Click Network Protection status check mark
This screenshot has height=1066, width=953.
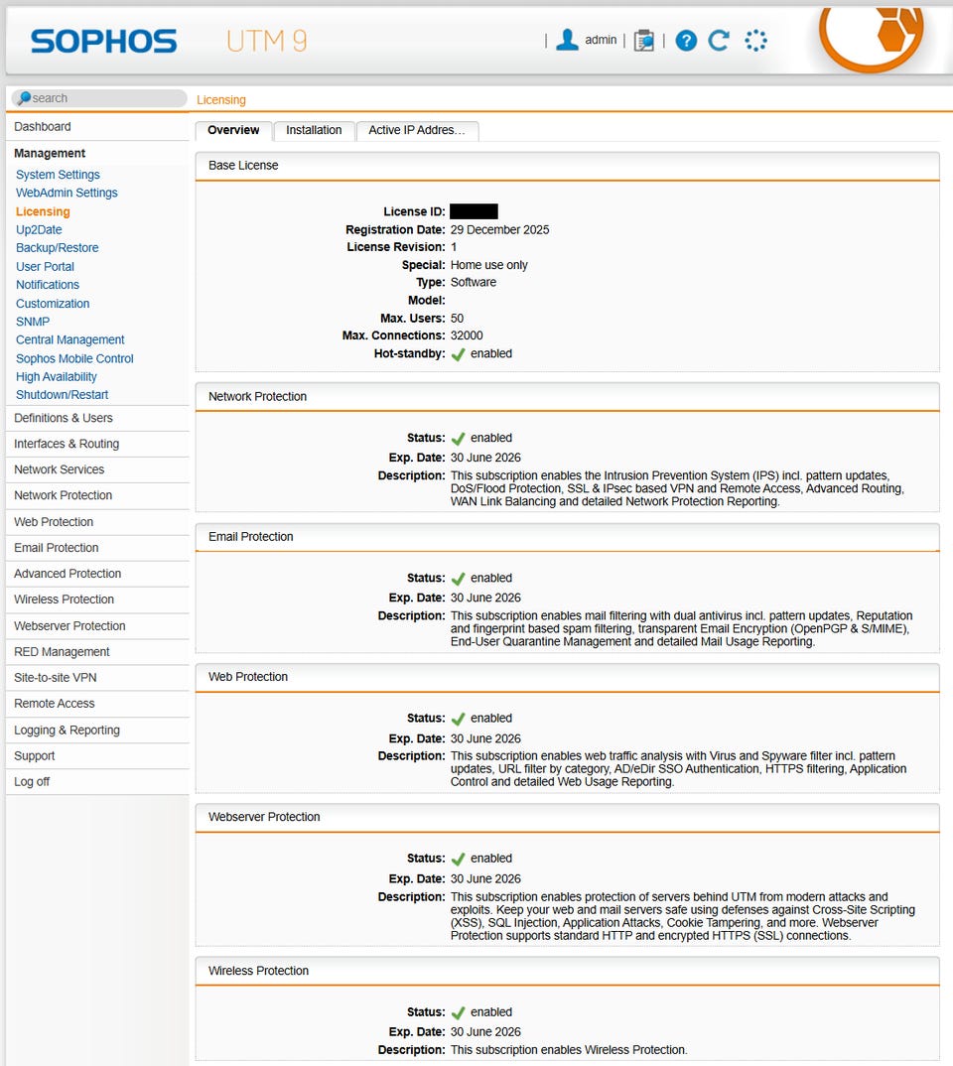click(459, 439)
